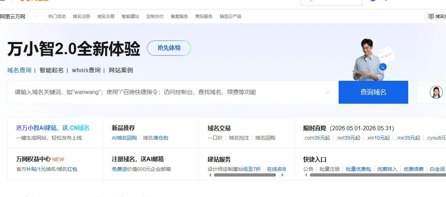Image resolution: width=446 pixels, height=197 pixels.
Task: Open the 精选云产品 menu
Action: [x=231, y=17]
